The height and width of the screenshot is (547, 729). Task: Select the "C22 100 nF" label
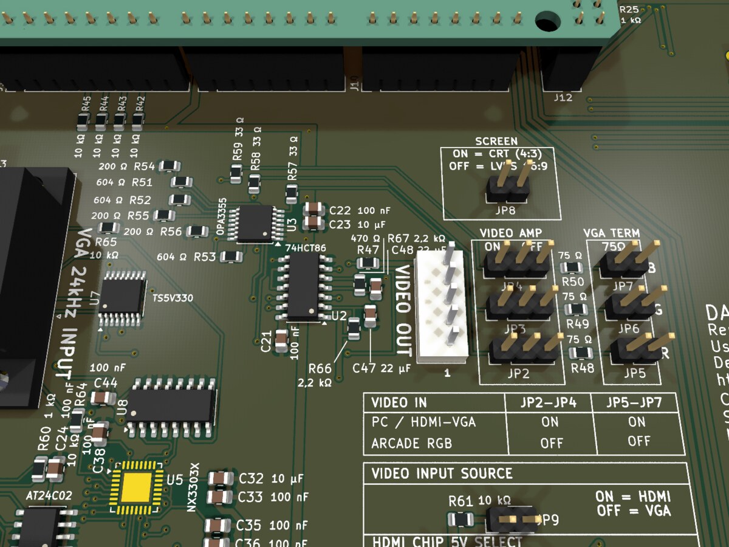point(361,210)
